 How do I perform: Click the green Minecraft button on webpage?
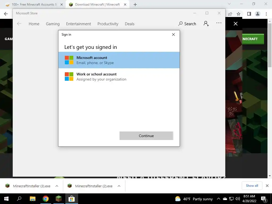(253, 39)
